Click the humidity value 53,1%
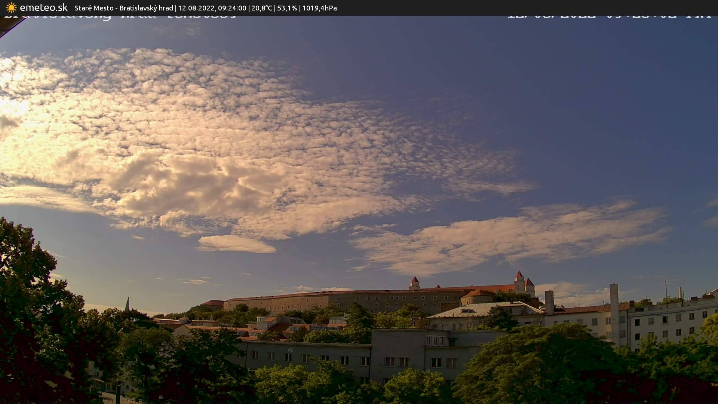718x404 pixels. click(287, 8)
